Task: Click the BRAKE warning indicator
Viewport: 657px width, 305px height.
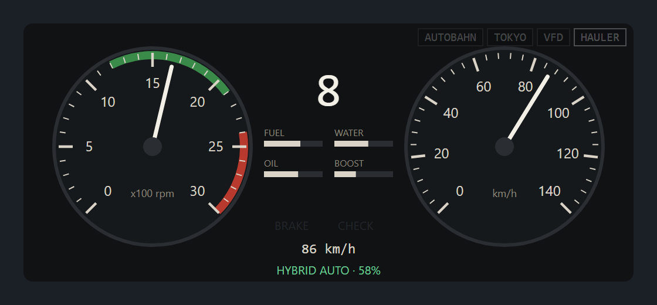Action: click(x=292, y=226)
